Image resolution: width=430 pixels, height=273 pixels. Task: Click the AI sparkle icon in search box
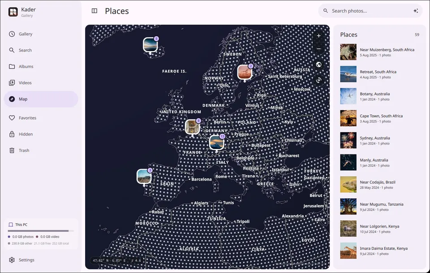[x=416, y=11]
